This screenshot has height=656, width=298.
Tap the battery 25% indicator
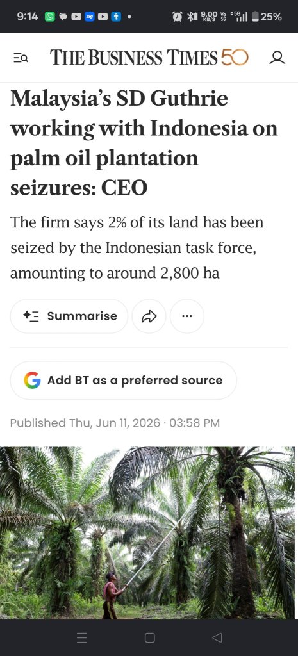click(267, 17)
